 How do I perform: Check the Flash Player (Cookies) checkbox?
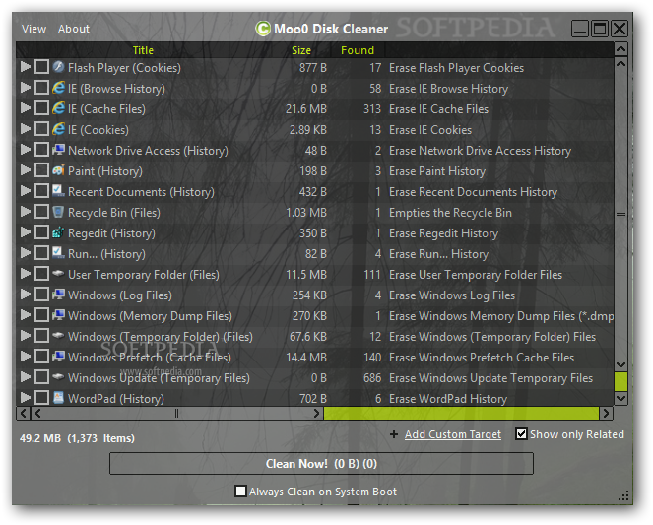click(41, 67)
